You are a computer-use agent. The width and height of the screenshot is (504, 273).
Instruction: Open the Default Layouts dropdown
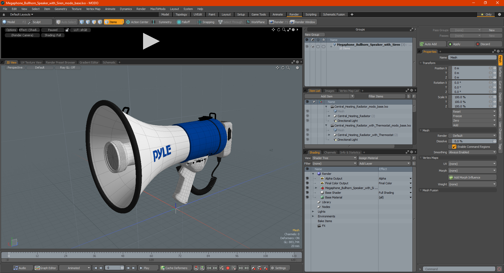coord(22,14)
